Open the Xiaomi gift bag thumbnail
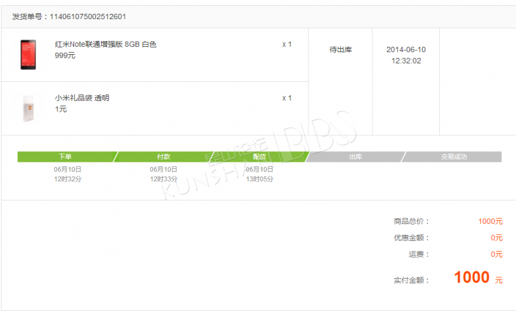The image size is (516, 311). tap(28, 108)
